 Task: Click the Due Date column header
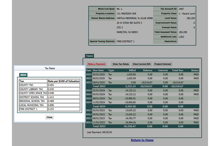tap(98, 70)
